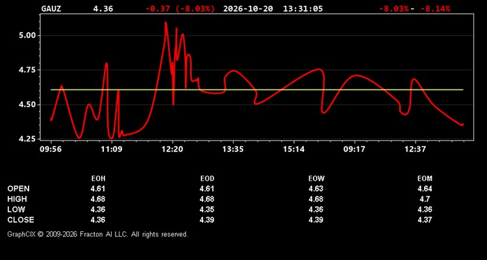Click the 4.25 y-axis label

(x=28, y=139)
